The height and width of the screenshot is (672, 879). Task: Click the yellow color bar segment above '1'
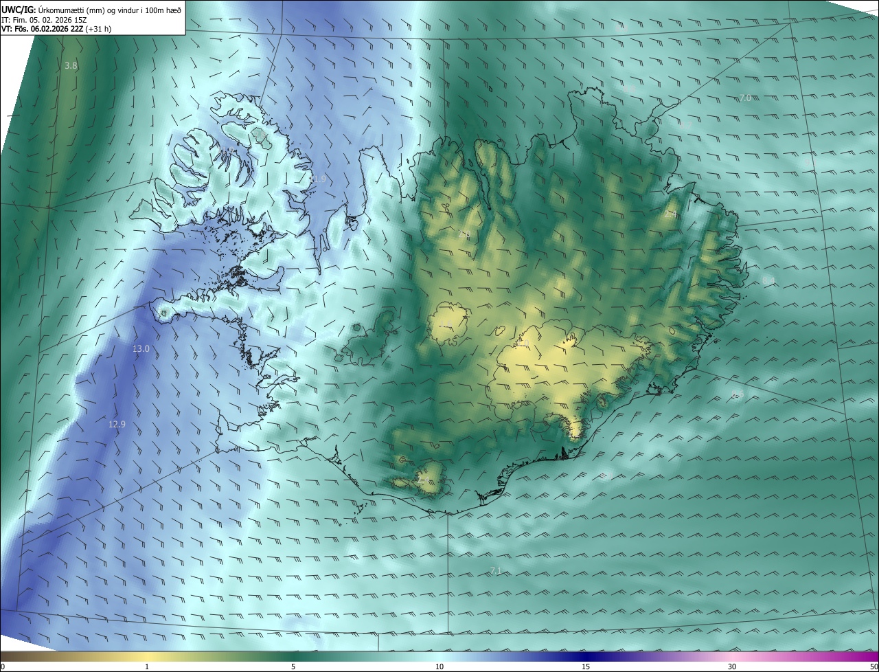pyautogui.click(x=147, y=656)
